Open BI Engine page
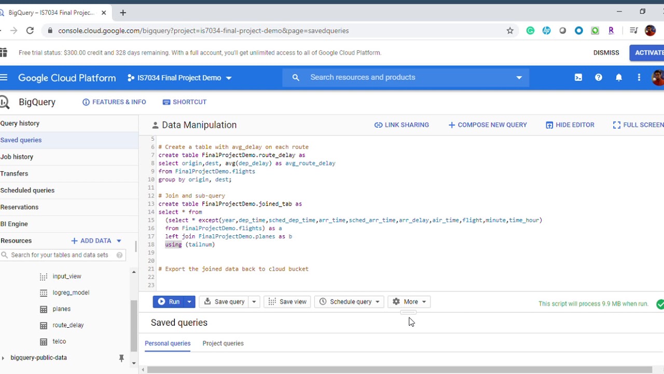The height and width of the screenshot is (374, 664). click(14, 224)
